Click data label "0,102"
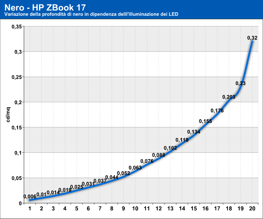This screenshot has height=219, width=263. pyautogui.click(x=170, y=148)
